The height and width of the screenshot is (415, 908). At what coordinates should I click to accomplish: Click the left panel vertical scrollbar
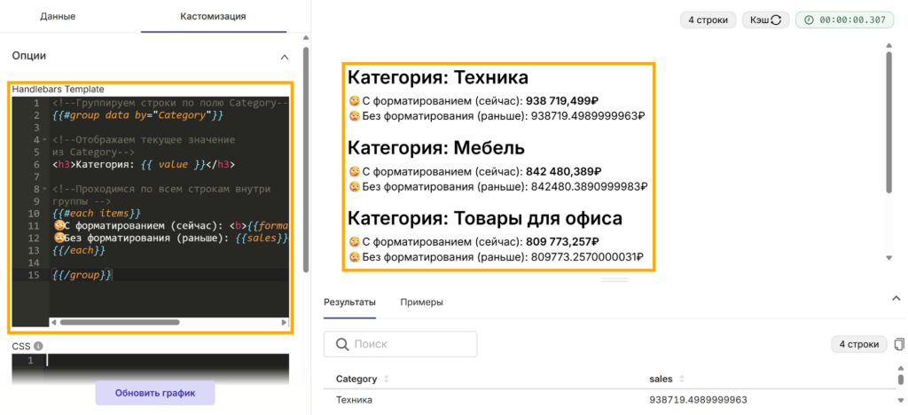(x=306, y=160)
